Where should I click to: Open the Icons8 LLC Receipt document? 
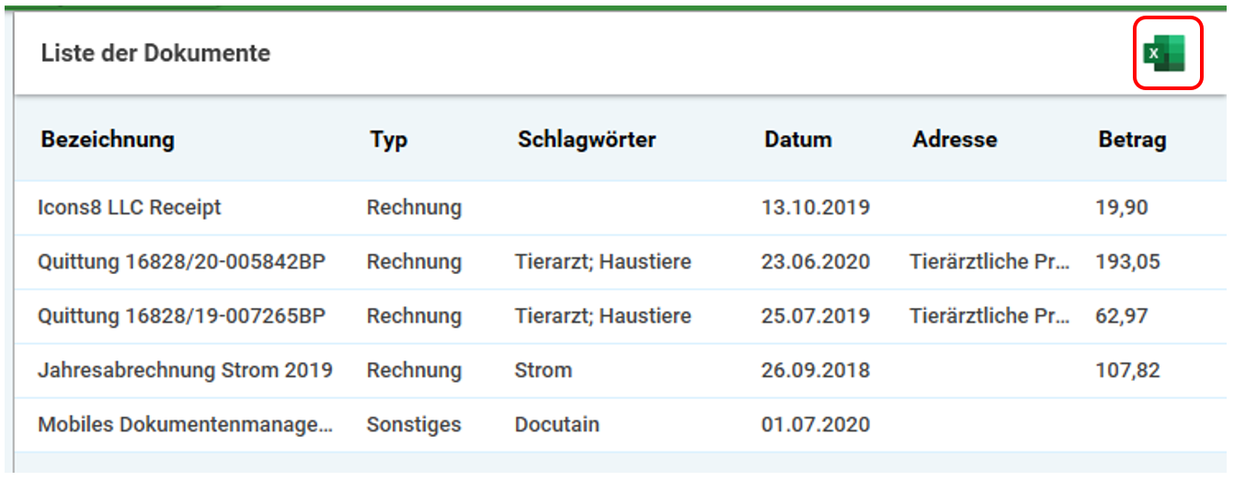point(130,208)
